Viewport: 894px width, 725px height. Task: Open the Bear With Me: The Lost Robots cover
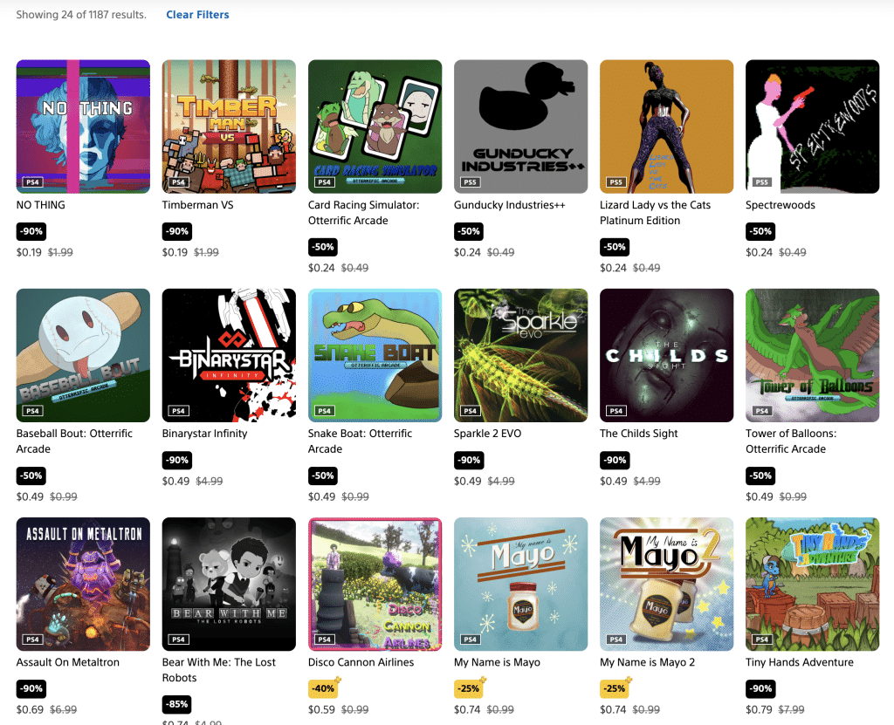click(229, 585)
